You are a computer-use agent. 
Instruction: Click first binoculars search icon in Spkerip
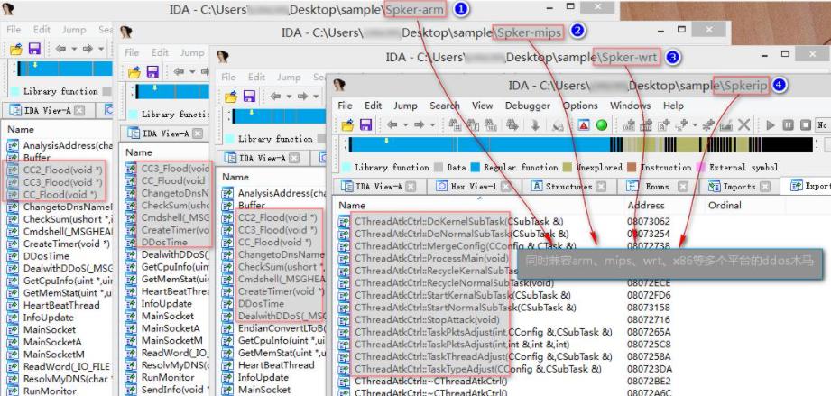click(455, 125)
